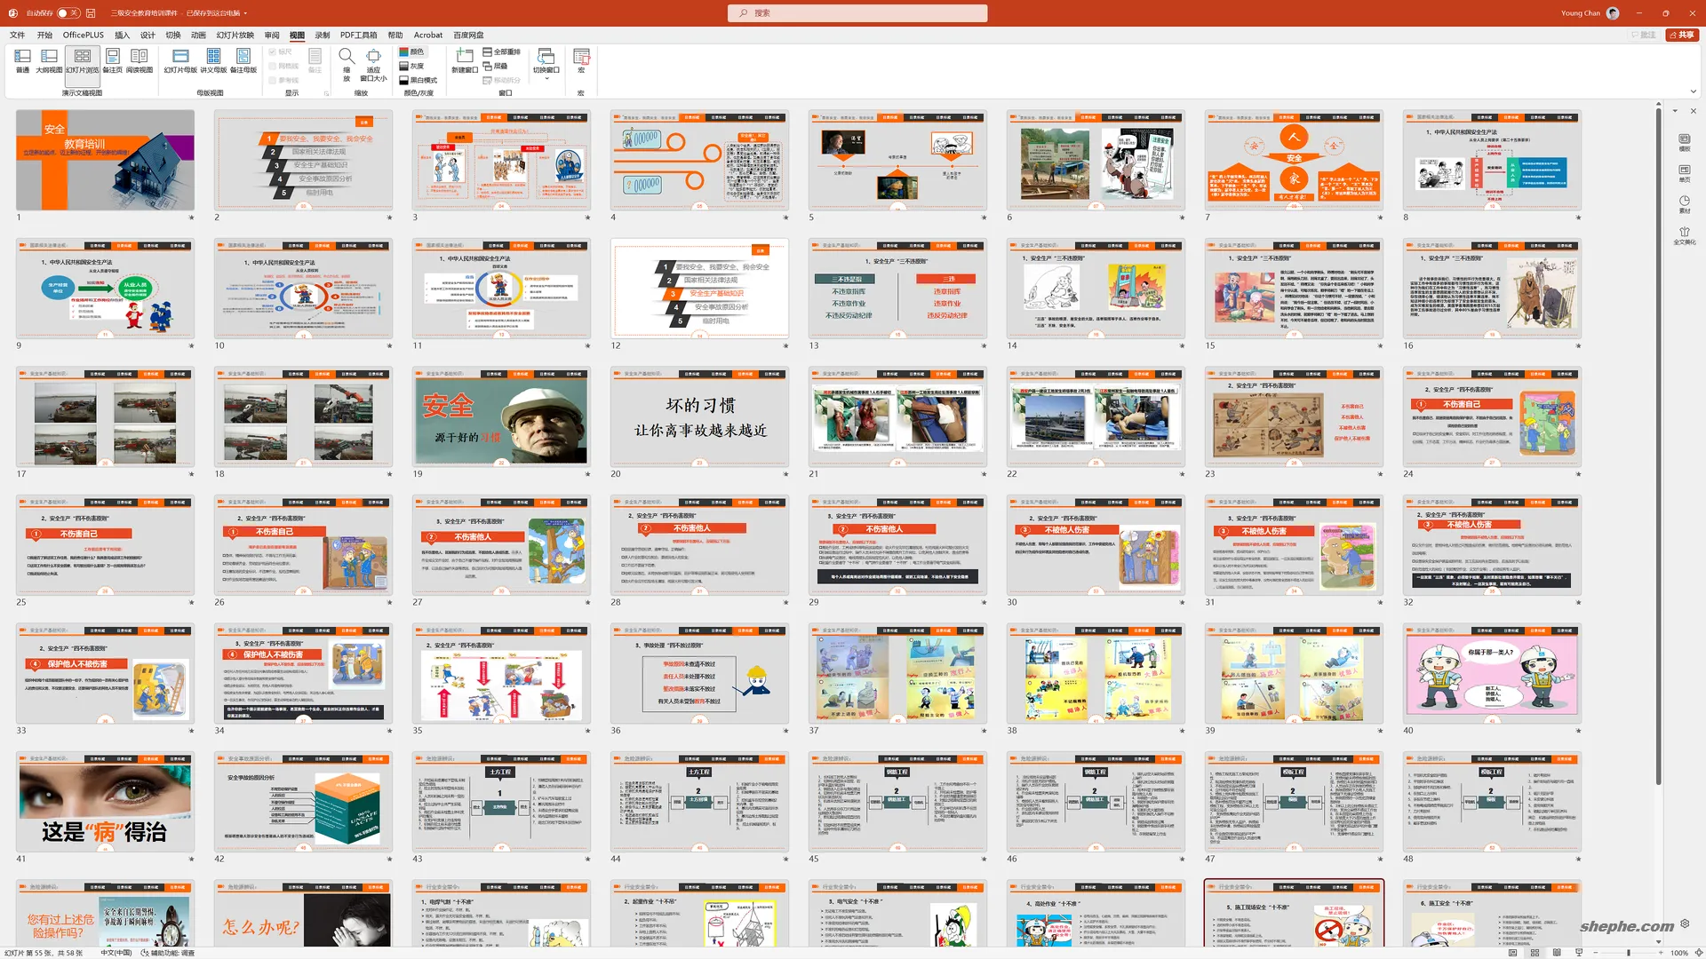Image resolution: width=1706 pixels, height=959 pixels.
Task: Open the Macros (宏) button
Action: click(581, 60)
